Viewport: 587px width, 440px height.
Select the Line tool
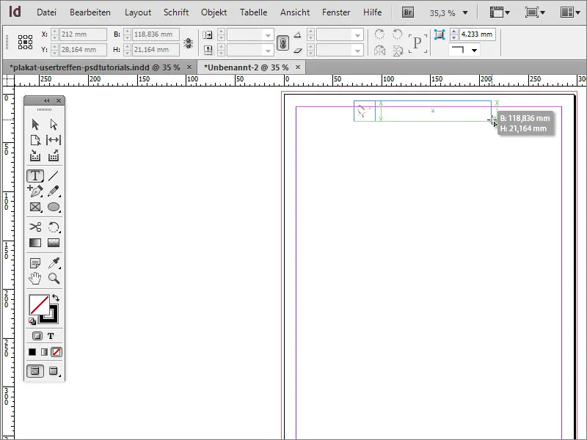coord(54,175)
